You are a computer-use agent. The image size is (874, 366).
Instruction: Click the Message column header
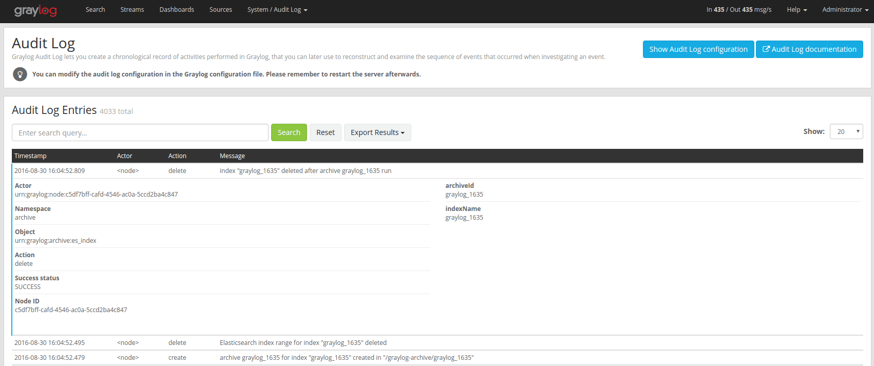[232, 156]
